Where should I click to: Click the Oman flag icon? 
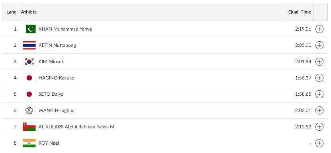29,127
